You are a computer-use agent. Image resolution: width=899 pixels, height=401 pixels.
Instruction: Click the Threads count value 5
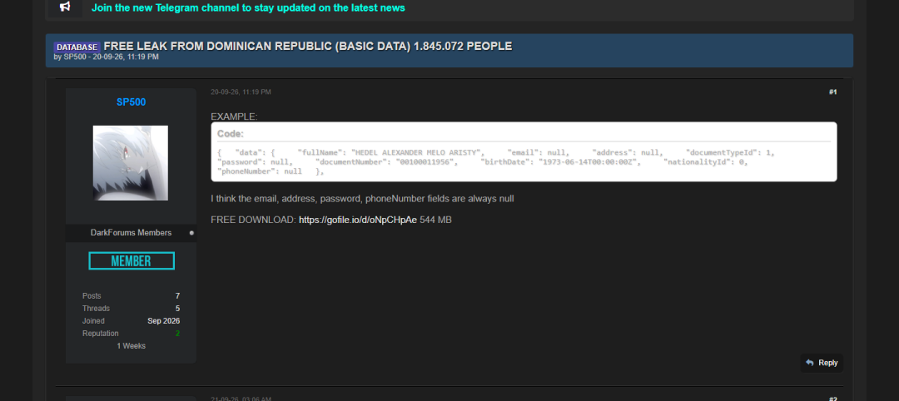tap(178, 308)
